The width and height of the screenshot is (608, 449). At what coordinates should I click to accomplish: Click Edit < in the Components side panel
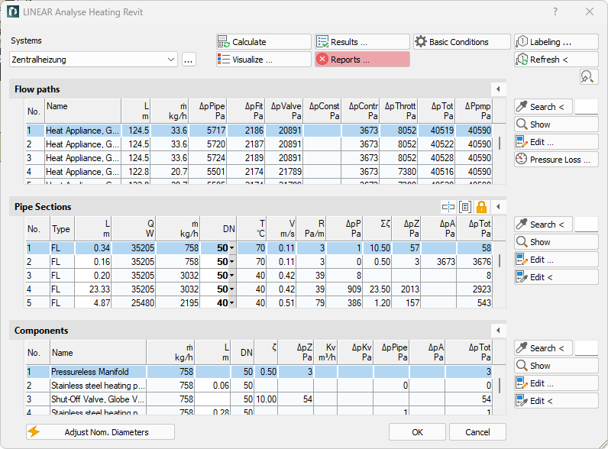click(556, 401)
